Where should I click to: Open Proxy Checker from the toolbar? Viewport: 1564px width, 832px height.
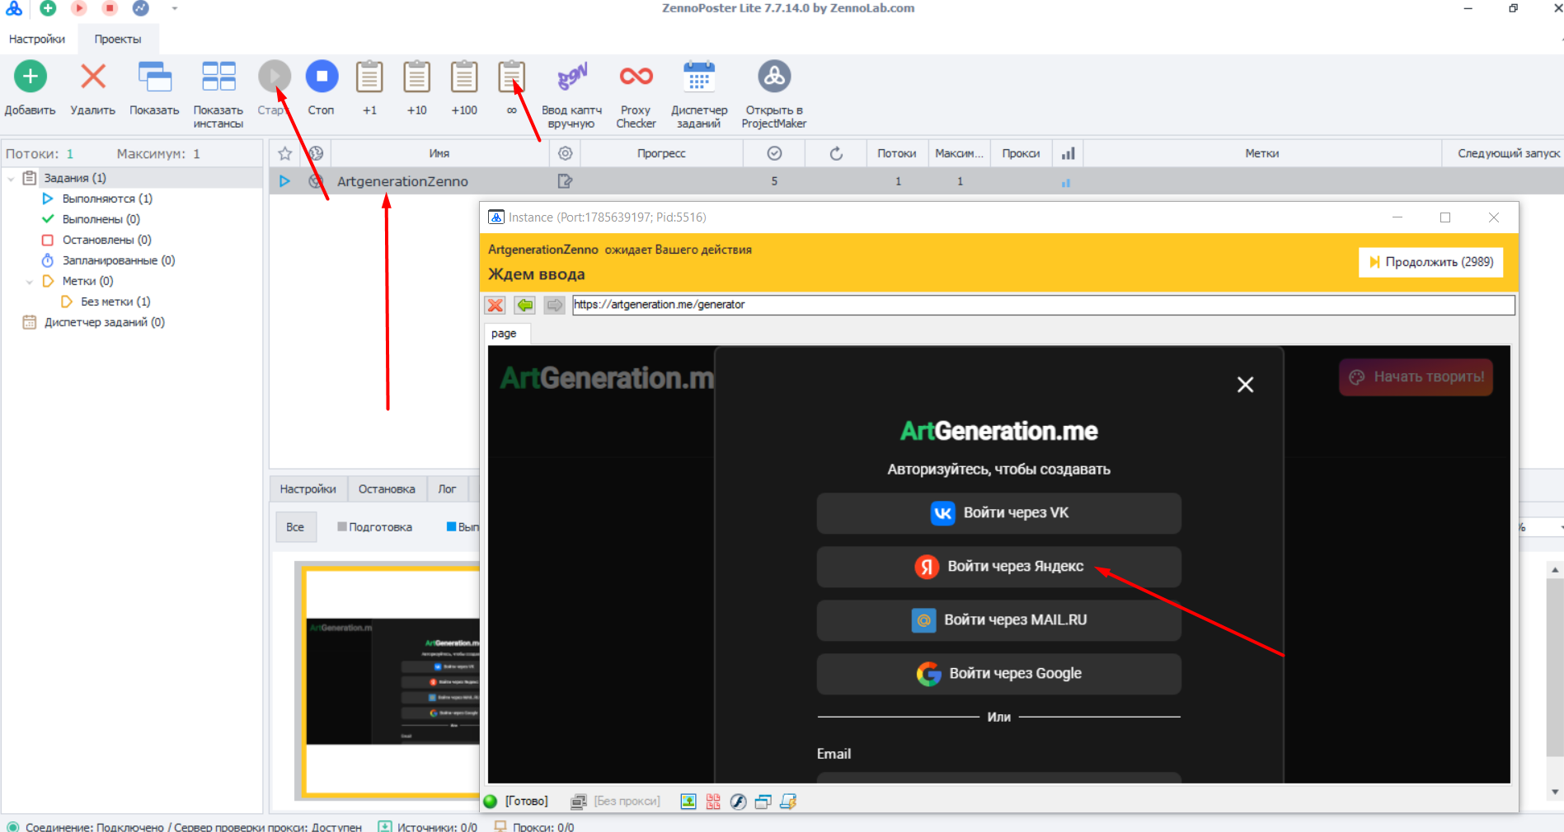[x=636, y=77]
